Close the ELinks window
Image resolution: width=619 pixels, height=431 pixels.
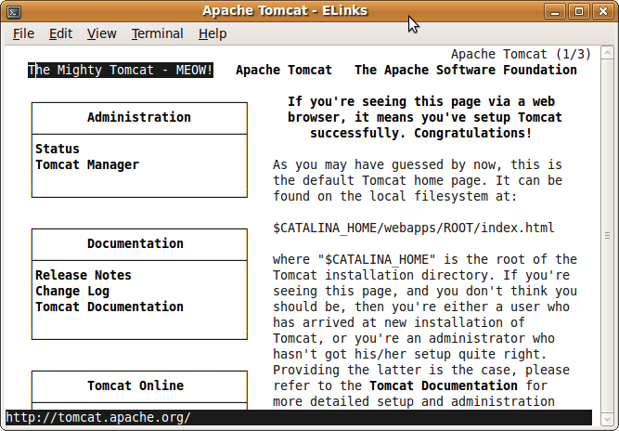tap(603, 11)
